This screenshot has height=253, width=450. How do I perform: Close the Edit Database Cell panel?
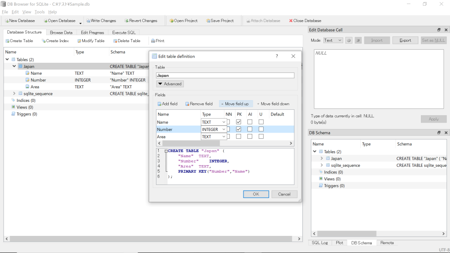[x=446, y=30]
